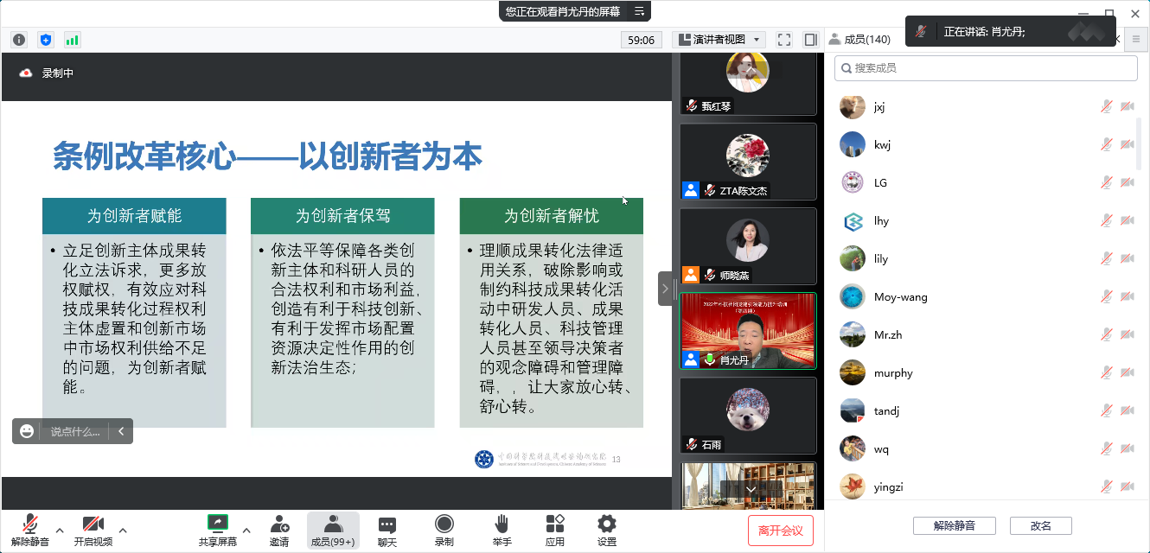Open the 演讲者视图 view dropdown

coord(719,40)
